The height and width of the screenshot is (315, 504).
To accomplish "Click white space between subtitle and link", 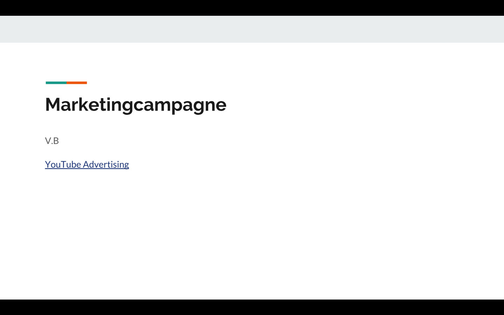I will coord(87,152).
